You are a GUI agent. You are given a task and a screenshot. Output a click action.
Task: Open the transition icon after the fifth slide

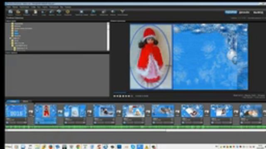[148, 112]
